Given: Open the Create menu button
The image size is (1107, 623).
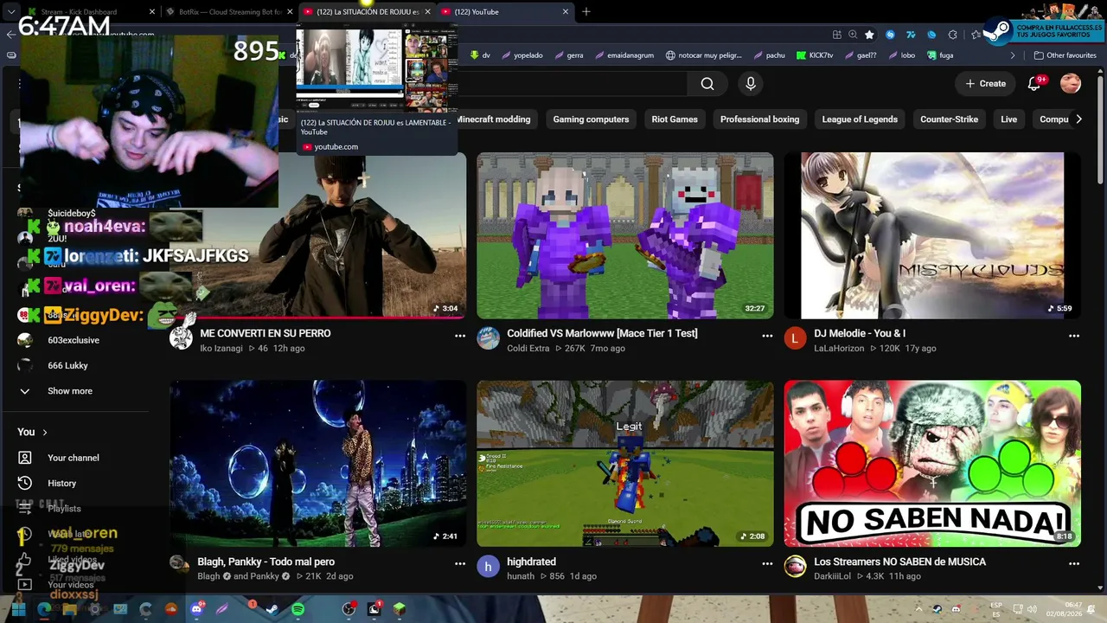Looking at the screenshot, I should 985,84.
